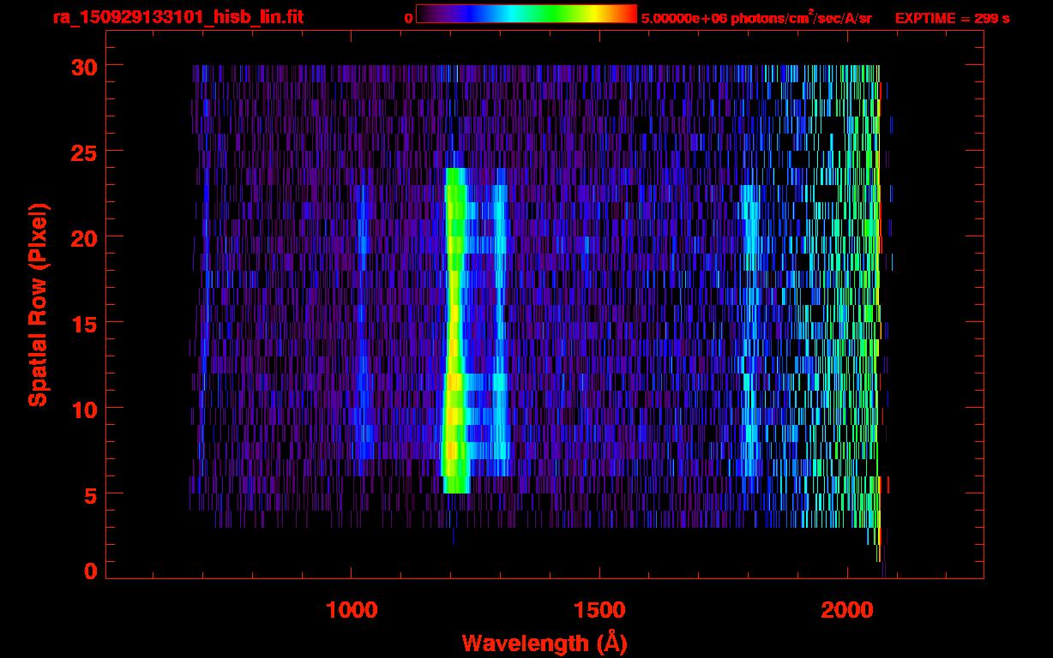Click the Spatial Row (Pixel) axis label
The image size is (1053, 658).
click(x=37, y=304)
